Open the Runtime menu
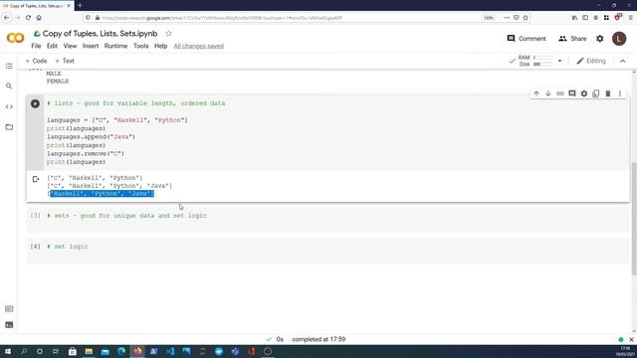This screenshot has height=358, width=637. (x=115, y=46)
